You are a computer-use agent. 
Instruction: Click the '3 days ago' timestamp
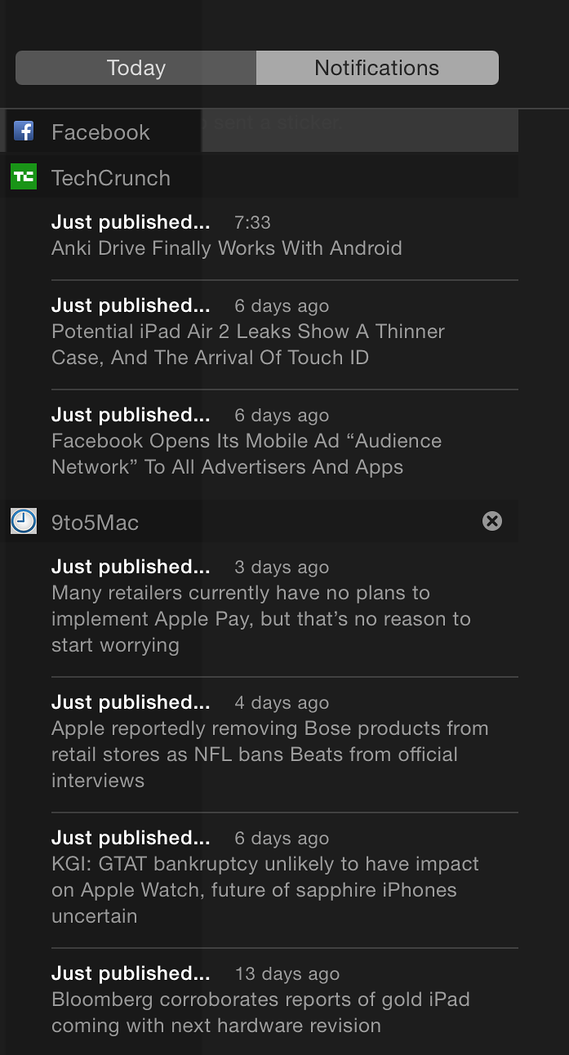click(x=282, y=567)
